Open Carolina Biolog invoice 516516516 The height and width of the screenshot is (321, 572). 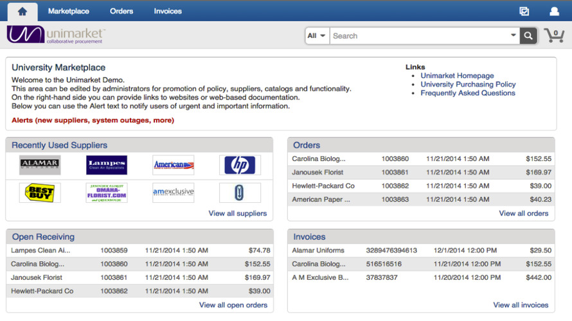(x=422, y=264)
